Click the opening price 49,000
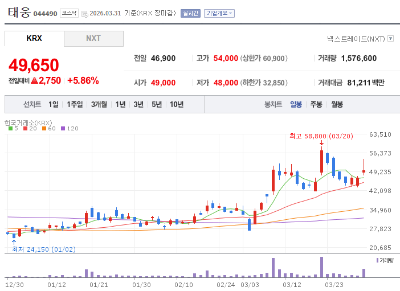 click(x=163, y=83)
